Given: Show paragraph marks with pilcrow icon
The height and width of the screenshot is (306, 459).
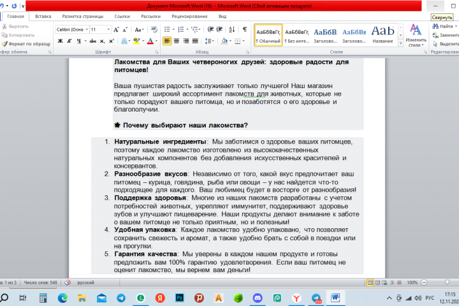Looking at the screenshot, I should [x=245, y=29].
